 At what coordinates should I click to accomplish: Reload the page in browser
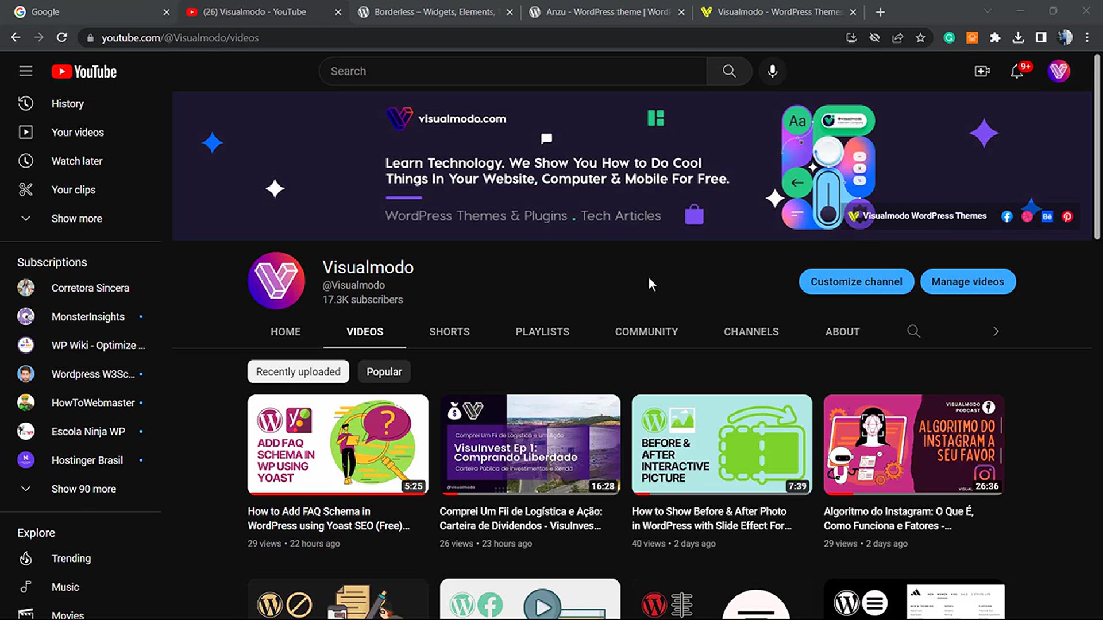[x=61, y=38]
